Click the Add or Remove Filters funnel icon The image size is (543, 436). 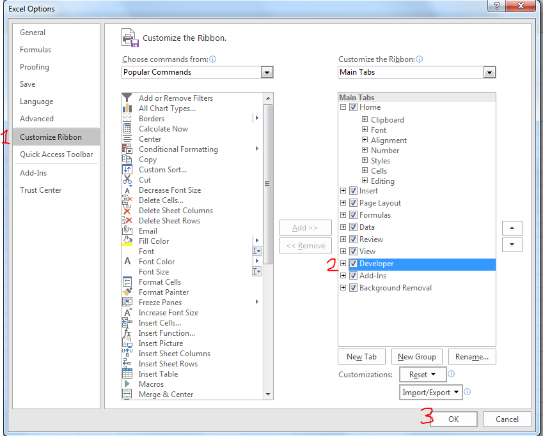pos(127,98)
